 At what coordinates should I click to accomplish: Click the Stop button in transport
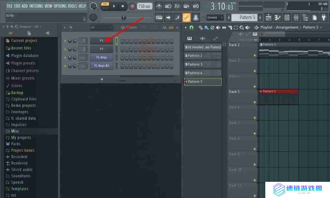[x=123, y=6]
